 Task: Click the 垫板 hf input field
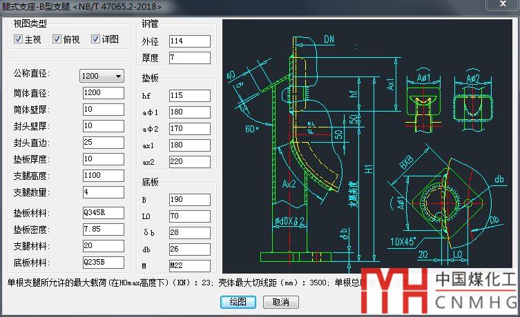pos(190,96)
